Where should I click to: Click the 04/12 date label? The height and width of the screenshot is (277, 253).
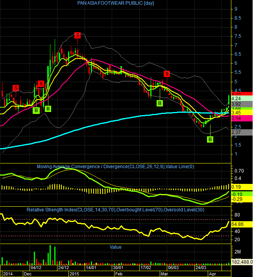coord(36,268)
